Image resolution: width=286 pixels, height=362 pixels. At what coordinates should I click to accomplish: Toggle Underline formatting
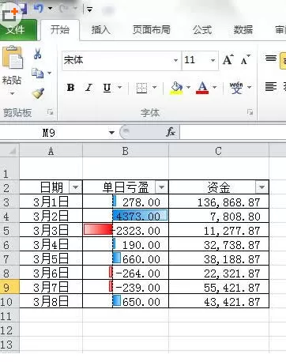pos(107,87)
